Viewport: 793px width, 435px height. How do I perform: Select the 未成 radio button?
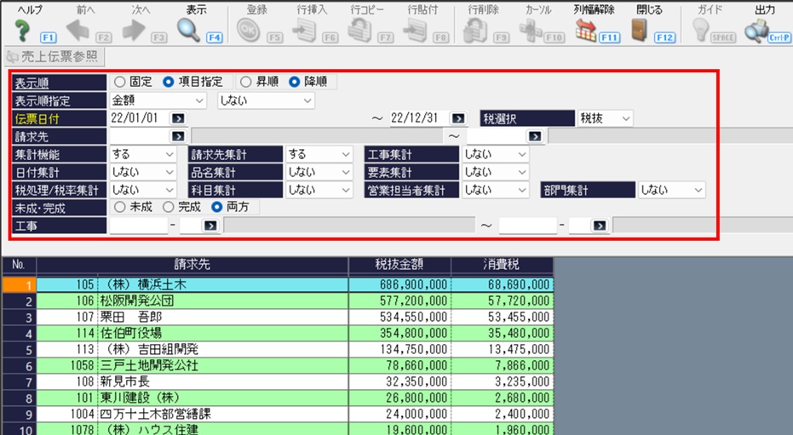[119, 207]
